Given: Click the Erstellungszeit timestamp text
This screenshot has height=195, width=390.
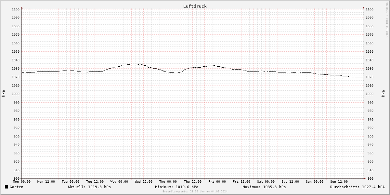Looking at the screenshot, I should tap(195, 191).
